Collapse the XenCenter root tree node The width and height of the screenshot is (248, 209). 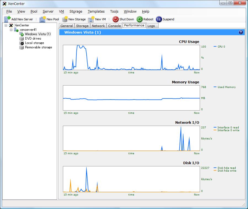(x=6, y=25)
